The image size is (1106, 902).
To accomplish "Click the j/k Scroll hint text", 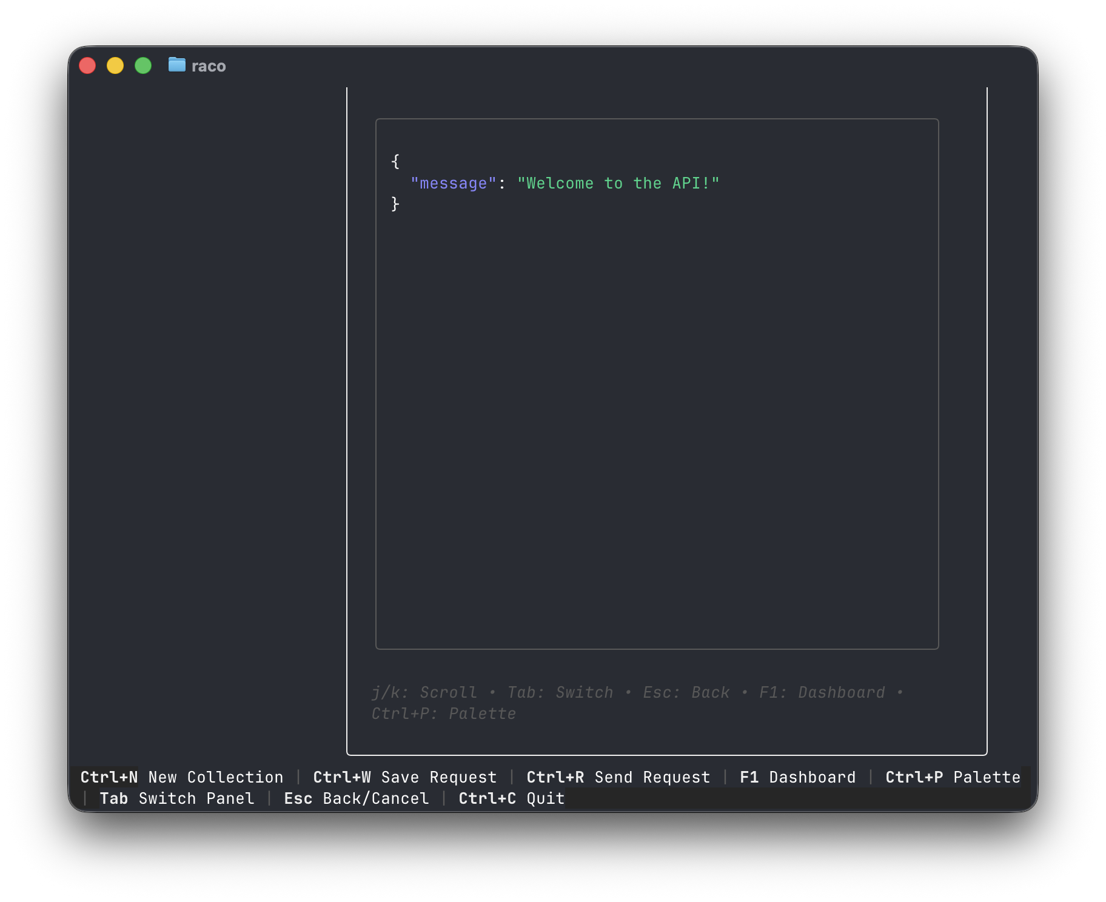I will tap(424, 692).
